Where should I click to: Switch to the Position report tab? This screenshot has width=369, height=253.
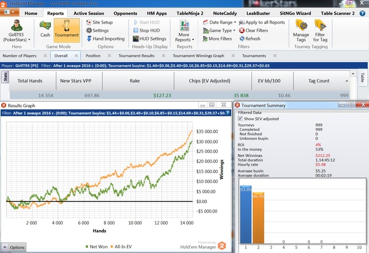[x=93, y=56]
